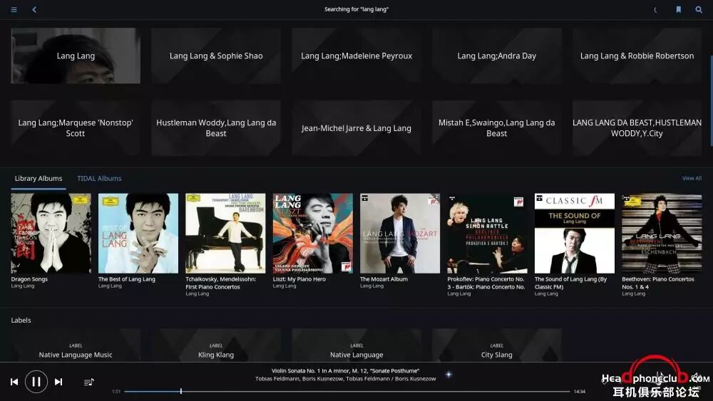Pause the current playback

click(36, 382)
